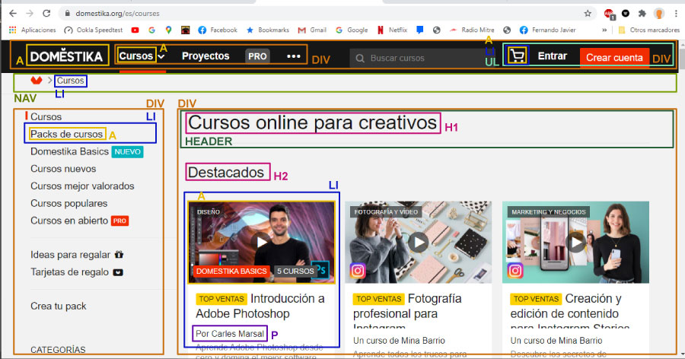Screen dimensions: 685x359
Task: Open the PRO section in navbar
Action: tap(257, 56)
